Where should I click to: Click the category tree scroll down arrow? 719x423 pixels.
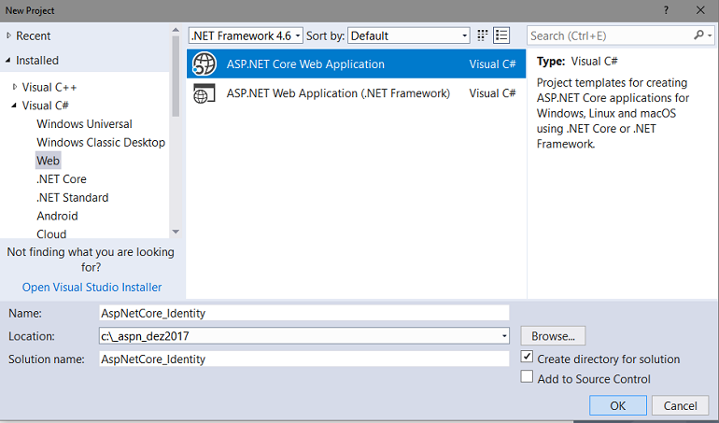coord(176,232)
